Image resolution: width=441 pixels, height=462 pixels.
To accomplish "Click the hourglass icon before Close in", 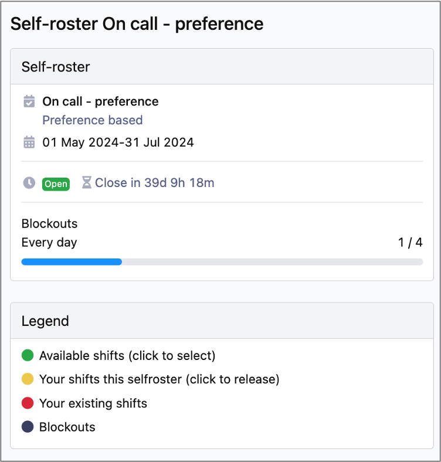I will click(x=86, y=182).
